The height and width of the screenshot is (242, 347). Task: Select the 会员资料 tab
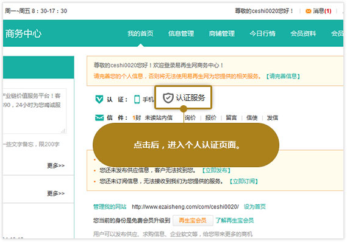tap(303, 33)
